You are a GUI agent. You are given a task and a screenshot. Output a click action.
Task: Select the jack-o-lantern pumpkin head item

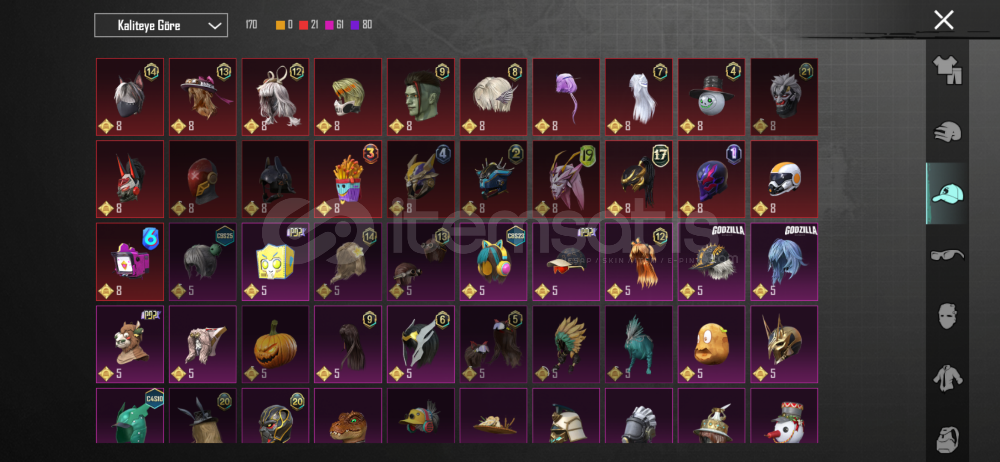[275, 344]
